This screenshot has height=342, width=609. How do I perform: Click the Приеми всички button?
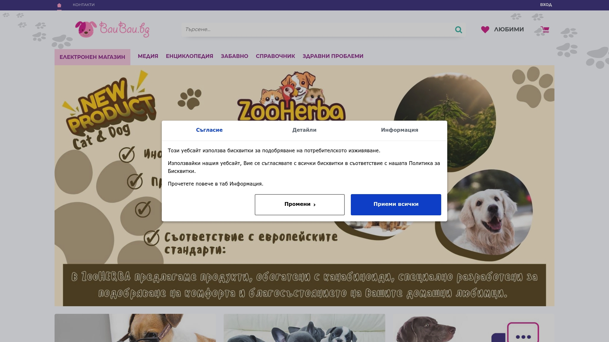coord(396,205)
